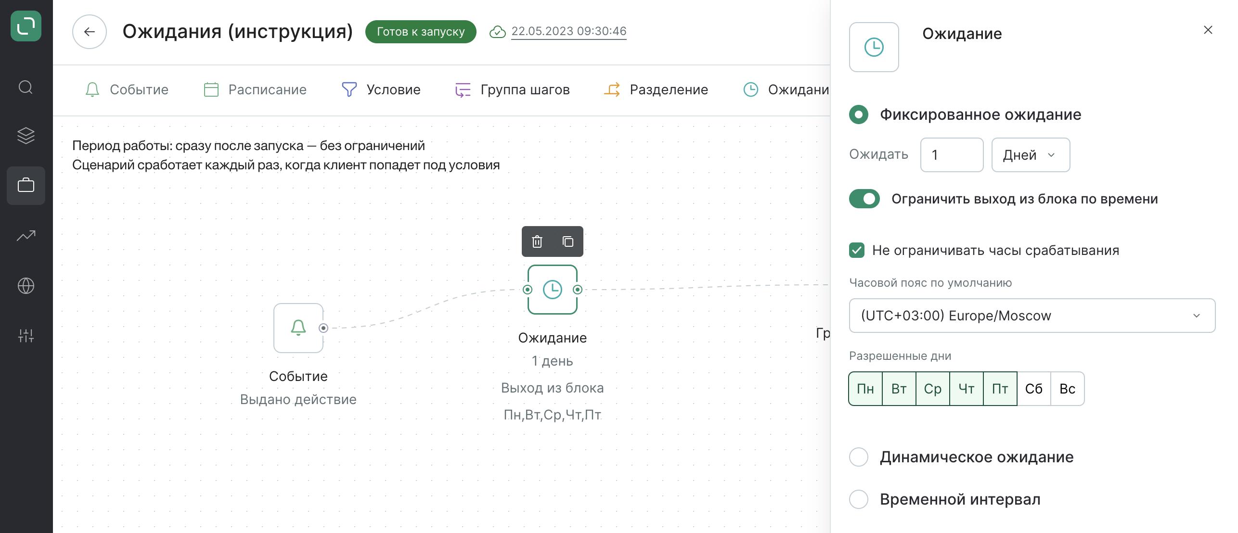Click the Ожидать number input field

pos(952,155)
